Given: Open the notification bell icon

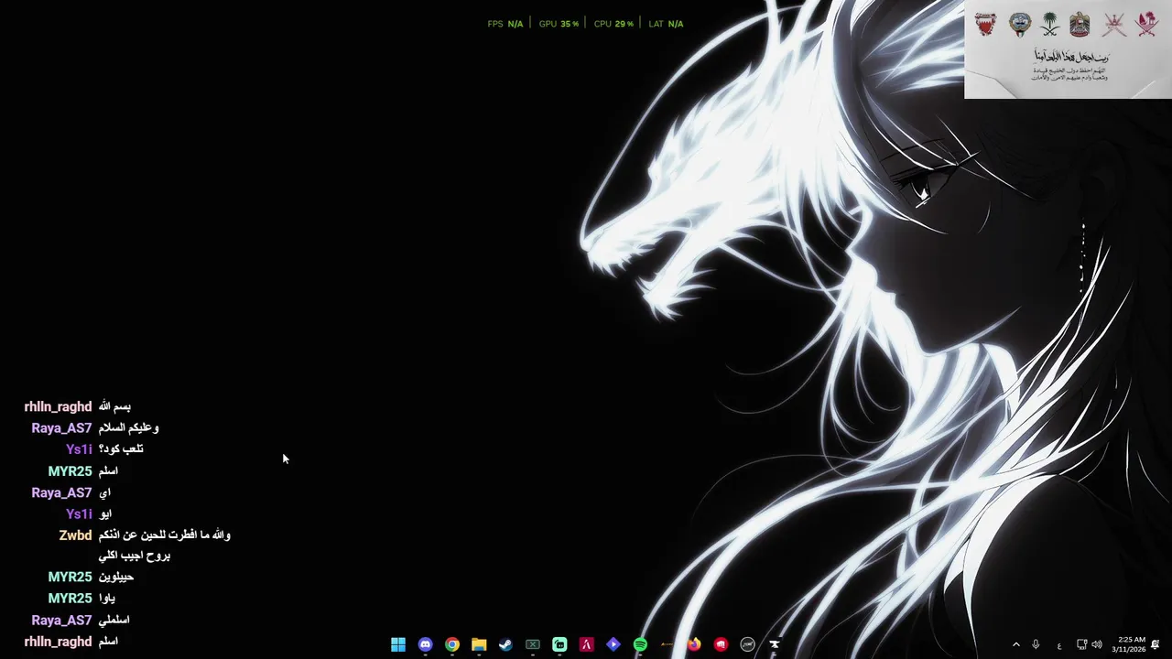Looking at the screenshot, I should [1156, 644].
